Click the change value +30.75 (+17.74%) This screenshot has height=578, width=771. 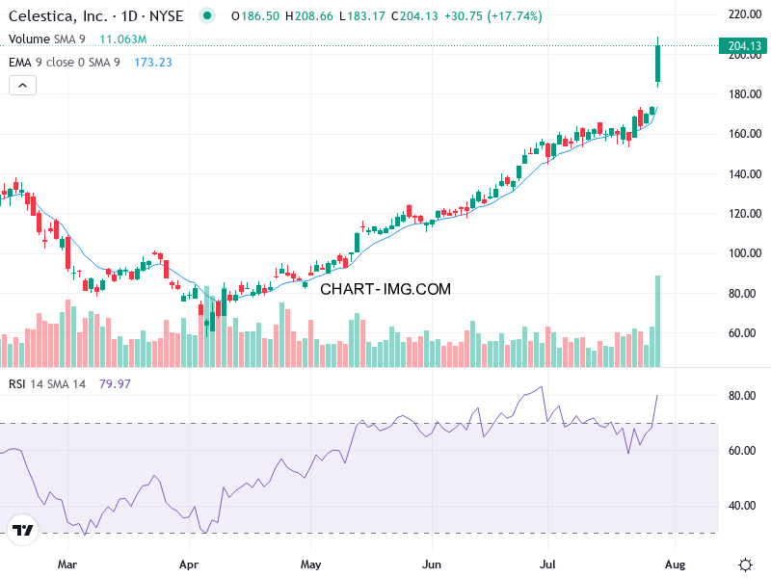(493, 16)
